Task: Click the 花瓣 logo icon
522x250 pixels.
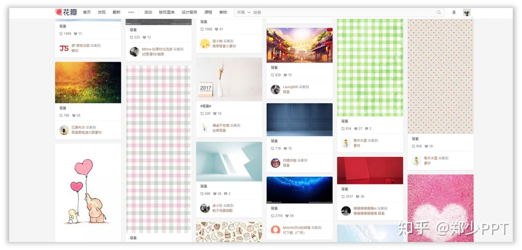Action: 59,12
